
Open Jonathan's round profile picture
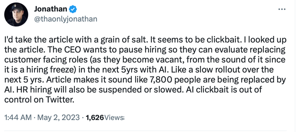pos(16,15)
